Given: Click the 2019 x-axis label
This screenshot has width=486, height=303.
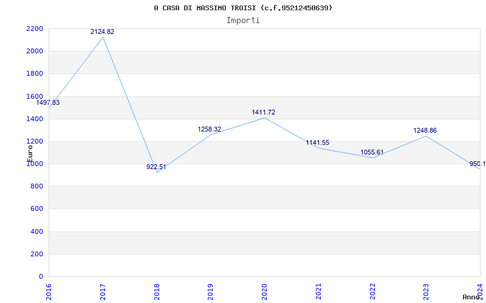Looking at the screenshot, I should pyautogui.click(x=211, y=291).
